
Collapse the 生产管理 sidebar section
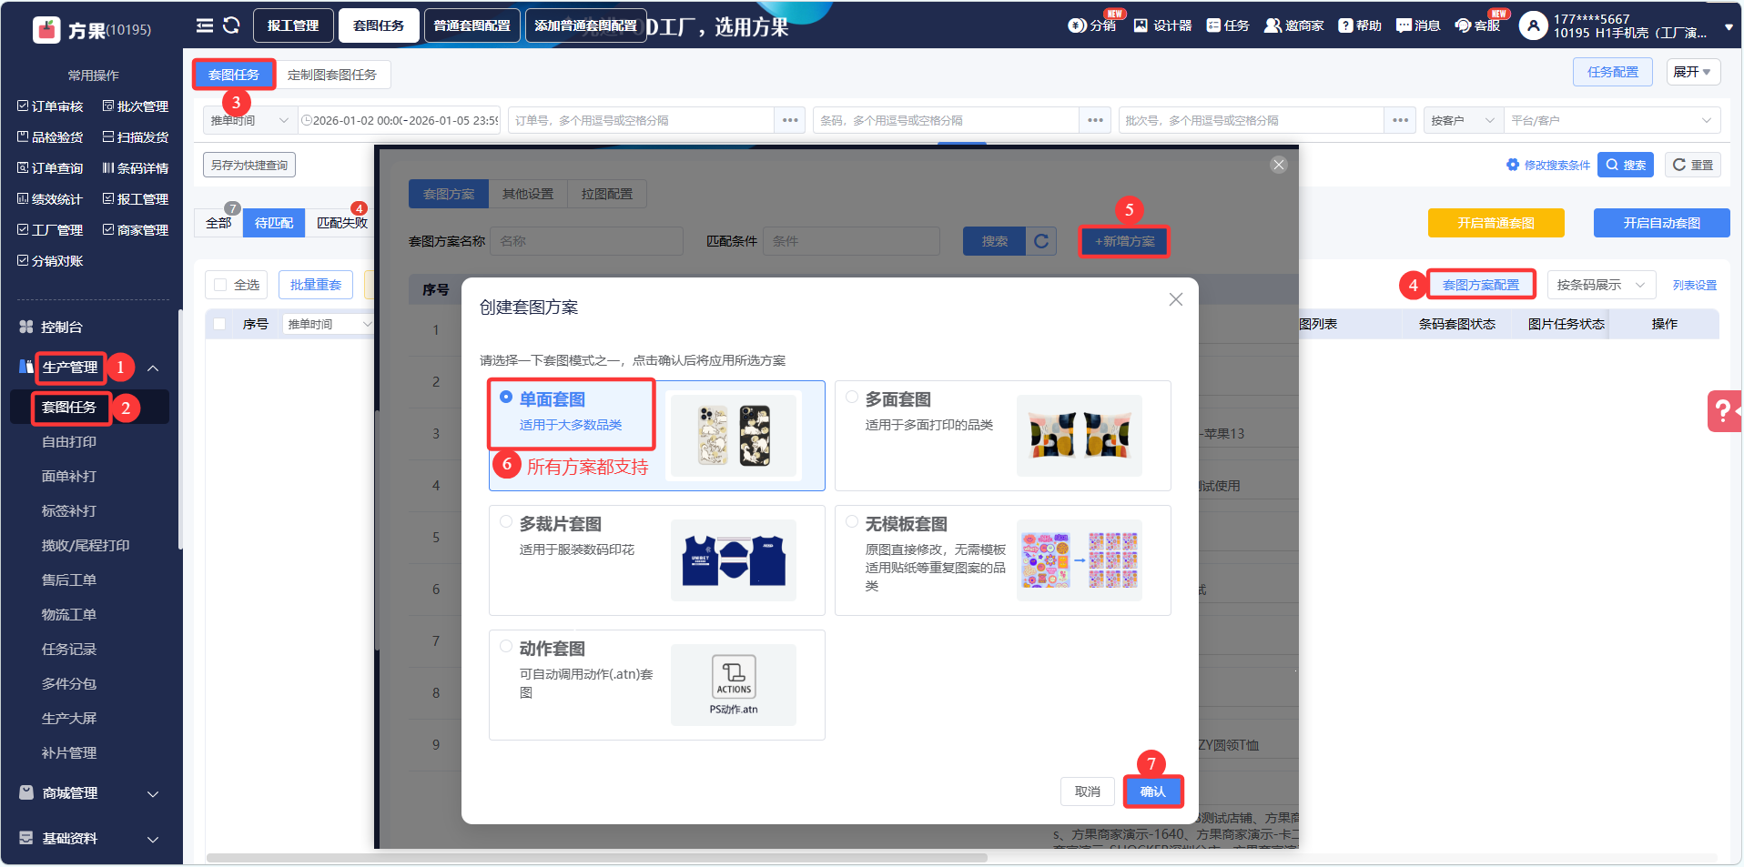[x=153, y=368]
